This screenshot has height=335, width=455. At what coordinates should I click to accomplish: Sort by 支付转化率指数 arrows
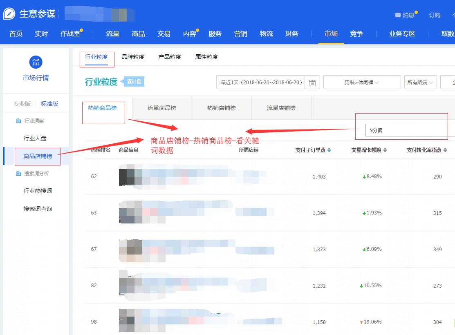(445, 150)
